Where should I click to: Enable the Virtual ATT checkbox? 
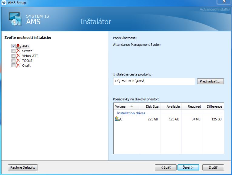click(13, 56)
